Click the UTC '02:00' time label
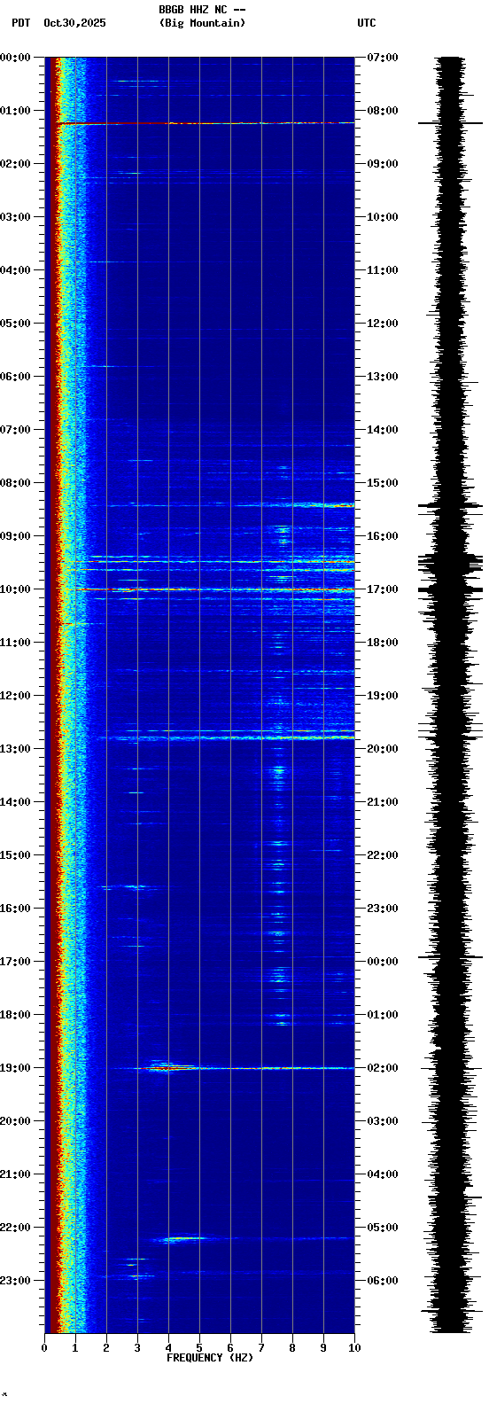Screen dimensions: 489x1404 383,1068
